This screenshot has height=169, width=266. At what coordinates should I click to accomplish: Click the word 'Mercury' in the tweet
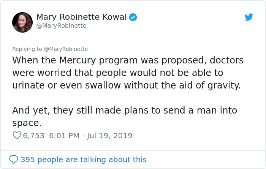tap(78, 61)
